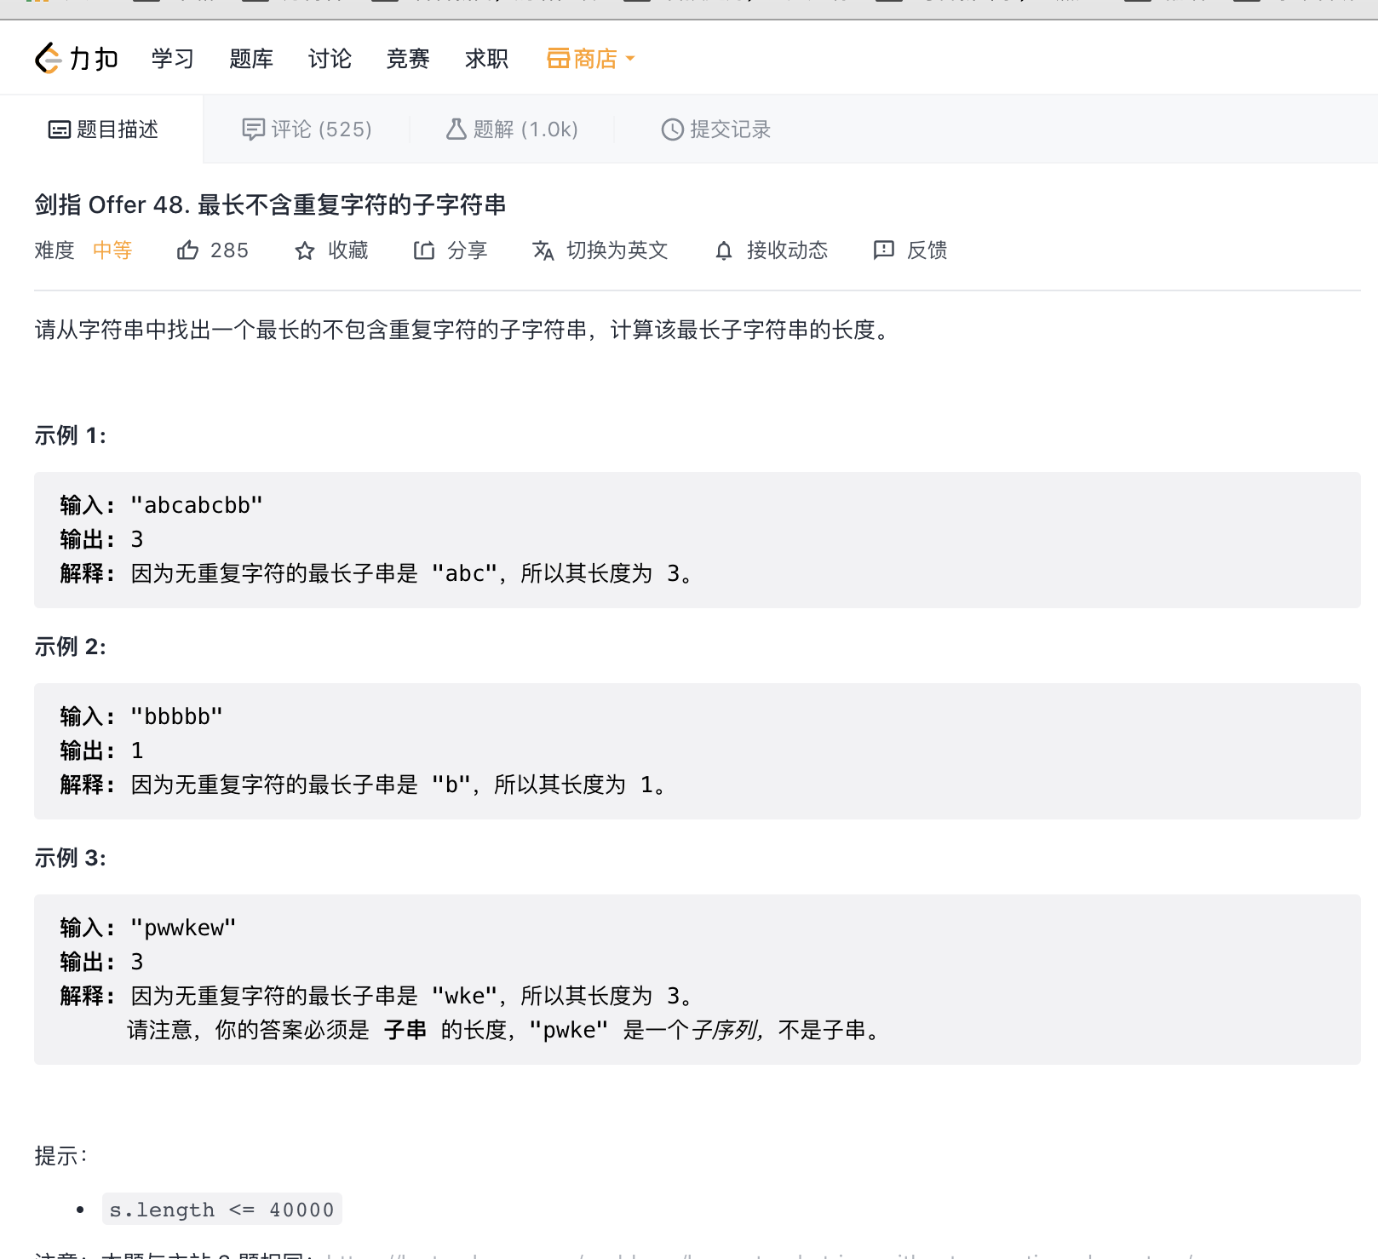Image resolution: width=1378 pixels, height=1259 pixels.
Task: Click the 分享 share label
Action: click(x=468, y=250)
